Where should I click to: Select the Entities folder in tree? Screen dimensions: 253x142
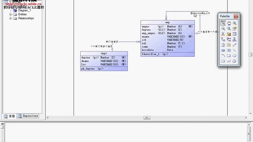click(22, 14)
